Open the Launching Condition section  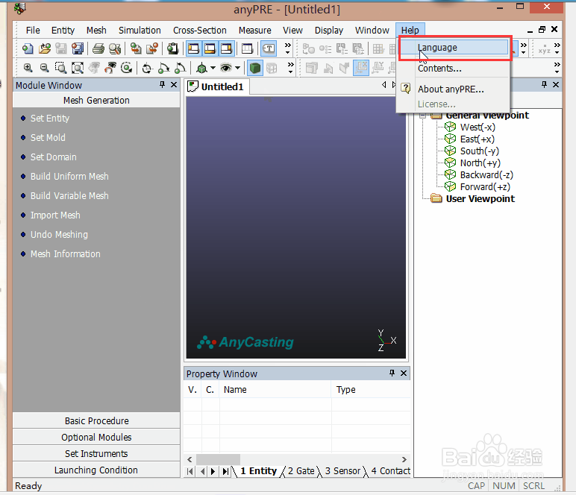tap(96, 470)
